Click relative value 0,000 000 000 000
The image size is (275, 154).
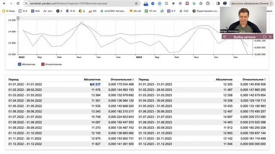tap(253, 144)
